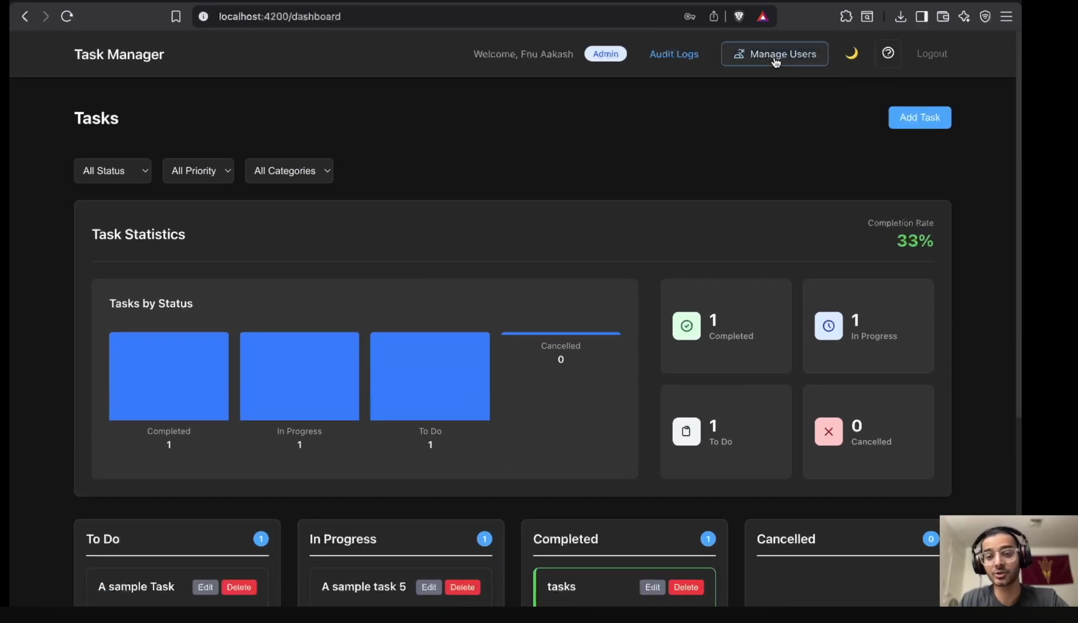Toggle the browser sidebar panel icon

pos(922,16)
